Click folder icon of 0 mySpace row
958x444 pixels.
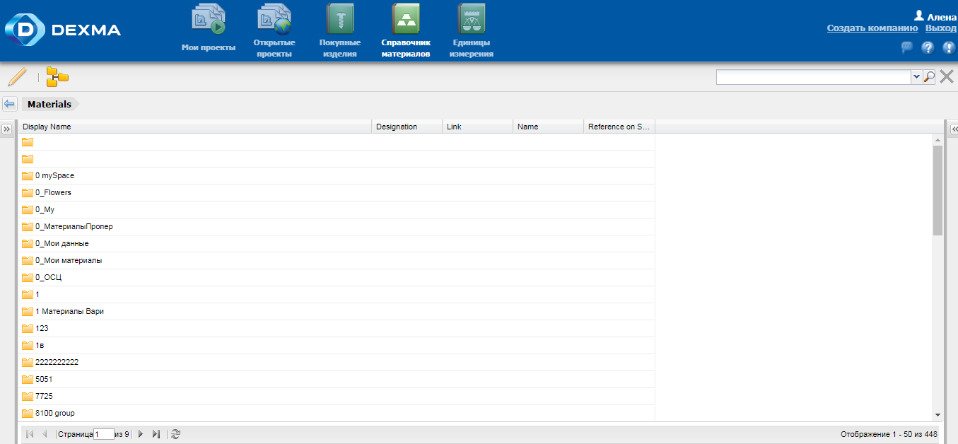pos(28,175)
